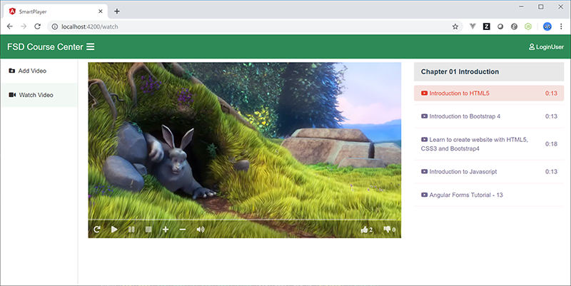Screen dimensions: 571x286
Task: Open Introduction to Bootstrap 4 video
Action: coord(489,116)
